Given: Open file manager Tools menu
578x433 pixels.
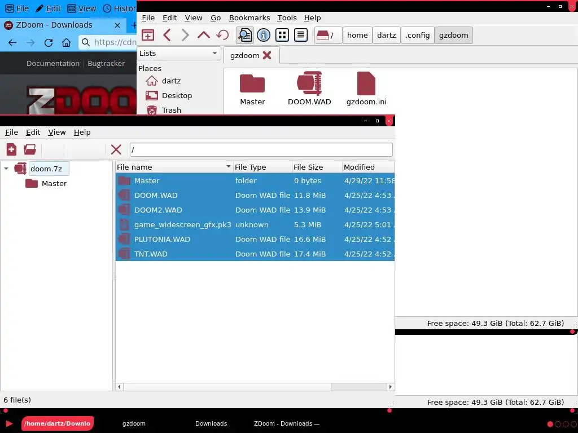Looking at the screenshot, I should click(287, 17).
